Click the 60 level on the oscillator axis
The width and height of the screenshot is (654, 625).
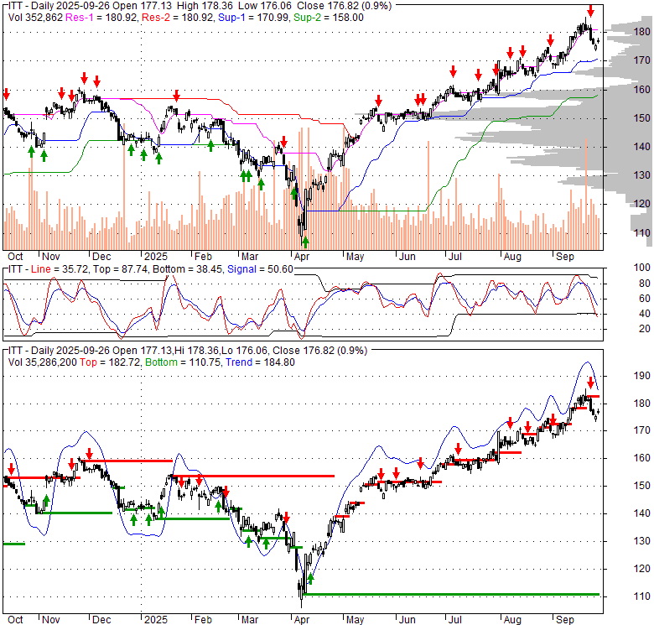pyautogui.click(x=645, y=299)
